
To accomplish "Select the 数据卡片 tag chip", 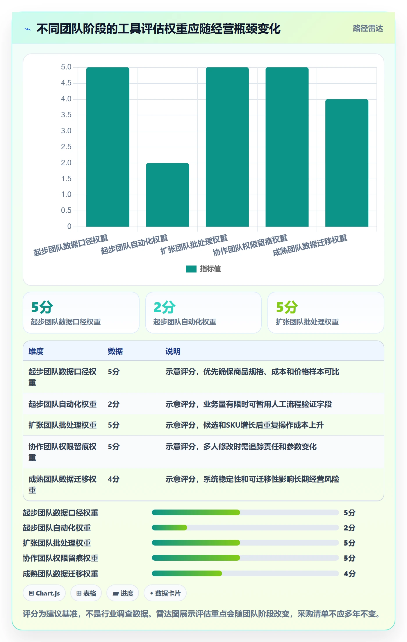I will click(165, 593).
